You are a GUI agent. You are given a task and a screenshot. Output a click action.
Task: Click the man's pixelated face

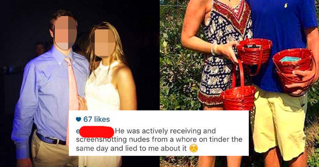tap(65, 33)
